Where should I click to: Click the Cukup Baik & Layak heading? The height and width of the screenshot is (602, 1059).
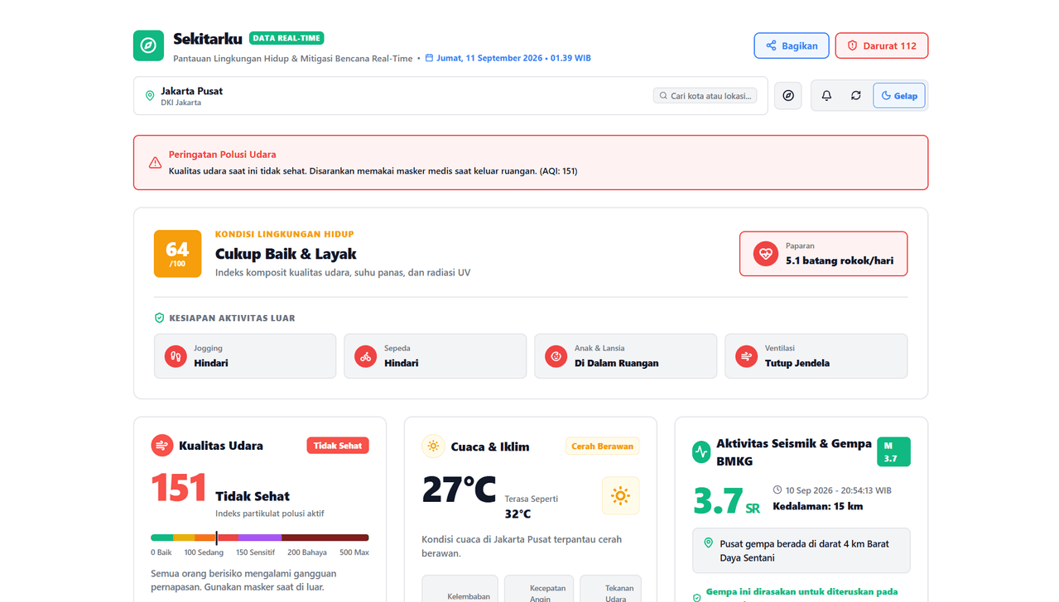[286, 254]
